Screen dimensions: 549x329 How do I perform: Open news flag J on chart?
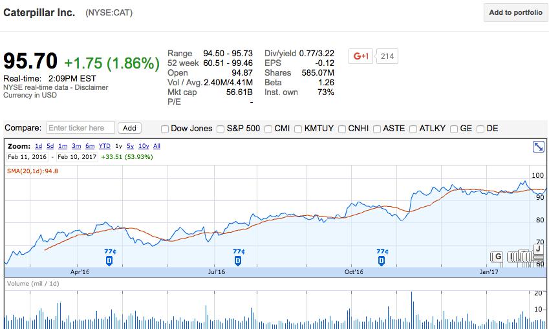click(538, 249)
